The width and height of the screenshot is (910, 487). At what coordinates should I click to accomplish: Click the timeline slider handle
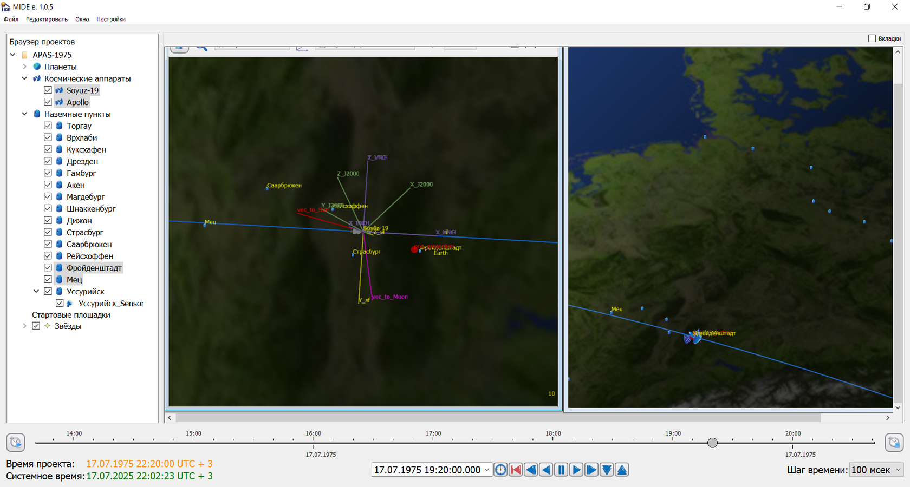pyautogui.click(x=713, y=443)
